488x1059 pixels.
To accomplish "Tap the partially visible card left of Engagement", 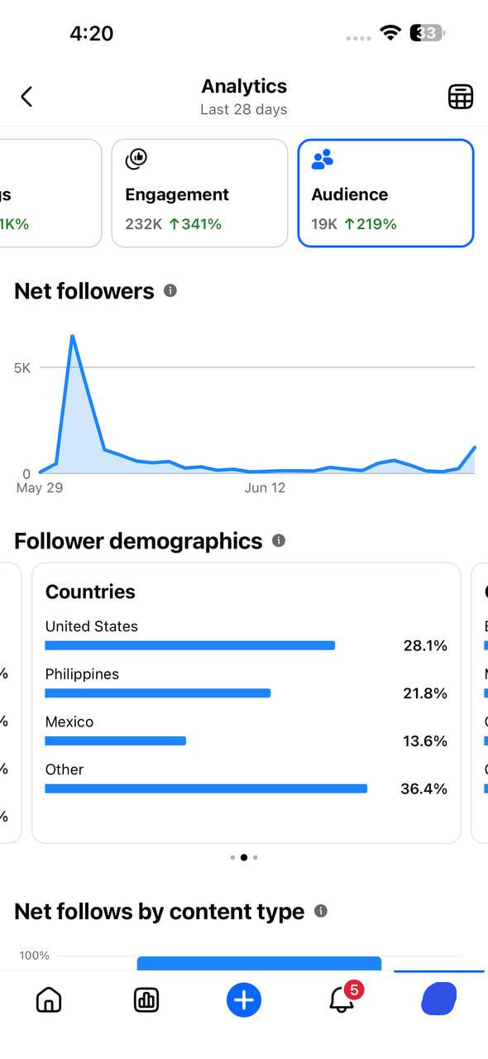I will pyautogui.click(x=50, y=193).
